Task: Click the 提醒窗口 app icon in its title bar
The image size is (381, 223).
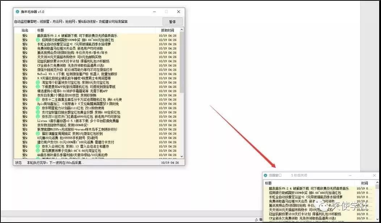Action: click(265, 175)
